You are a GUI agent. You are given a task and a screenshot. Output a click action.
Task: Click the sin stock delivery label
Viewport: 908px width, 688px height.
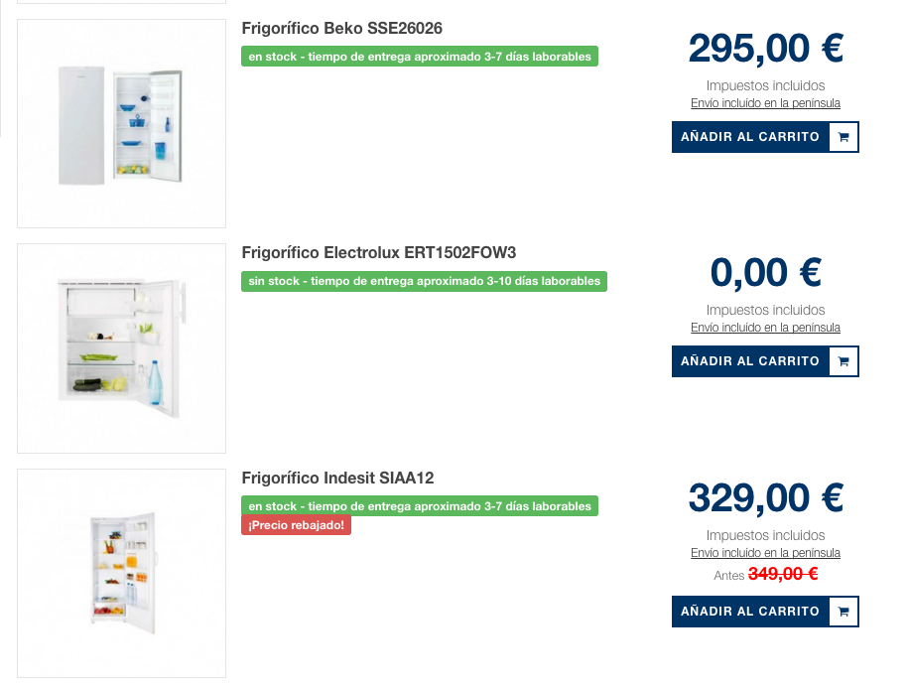(x=424, y=281)
